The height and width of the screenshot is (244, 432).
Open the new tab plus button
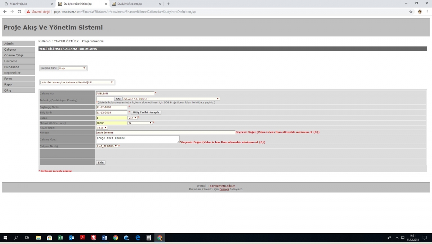click(x=168, y=4)
